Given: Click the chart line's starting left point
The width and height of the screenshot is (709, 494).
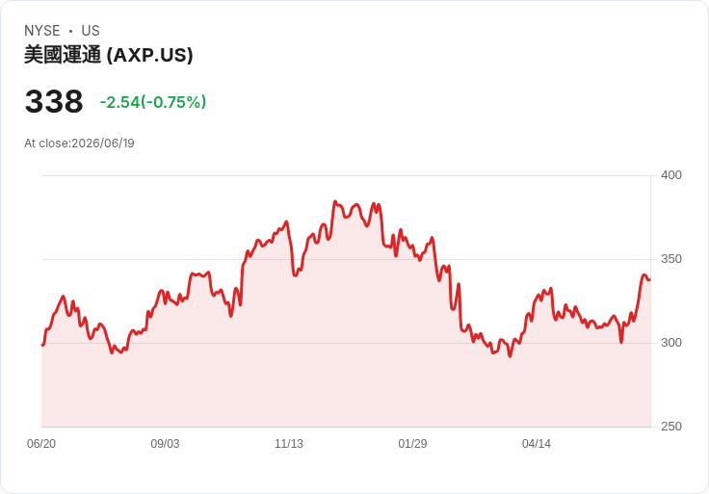Looking at the screenshot, I should (x=42, y=345).
